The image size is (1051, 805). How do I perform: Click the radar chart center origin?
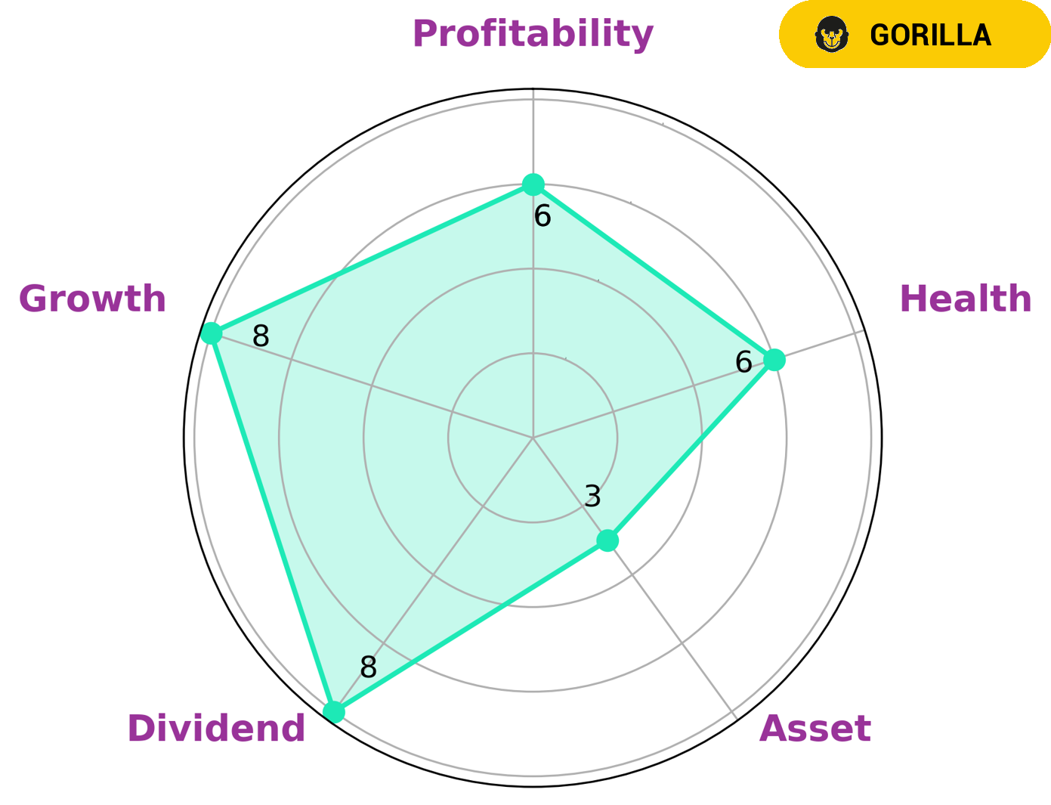533,438
